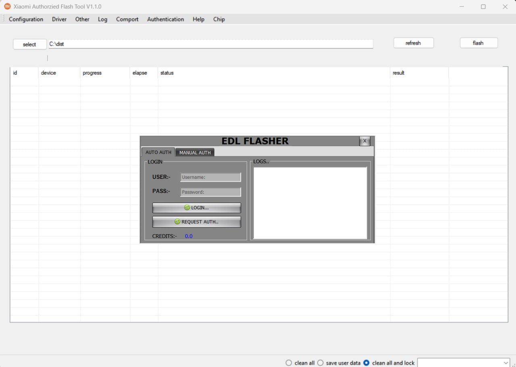Screen dimensions: 516x367
Task: Open the Log menu
Action: (x=102, y=19)
